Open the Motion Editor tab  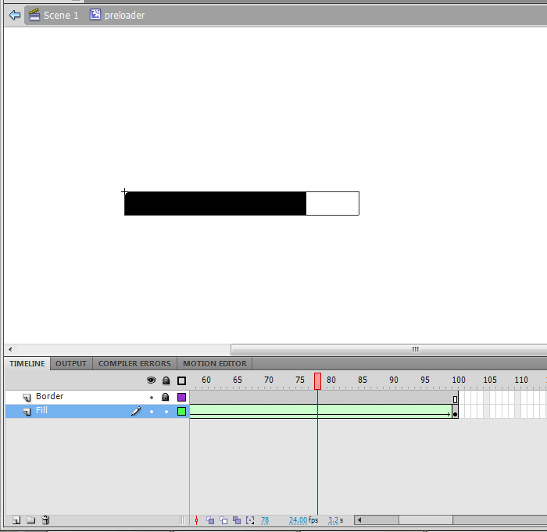point(215,363)
